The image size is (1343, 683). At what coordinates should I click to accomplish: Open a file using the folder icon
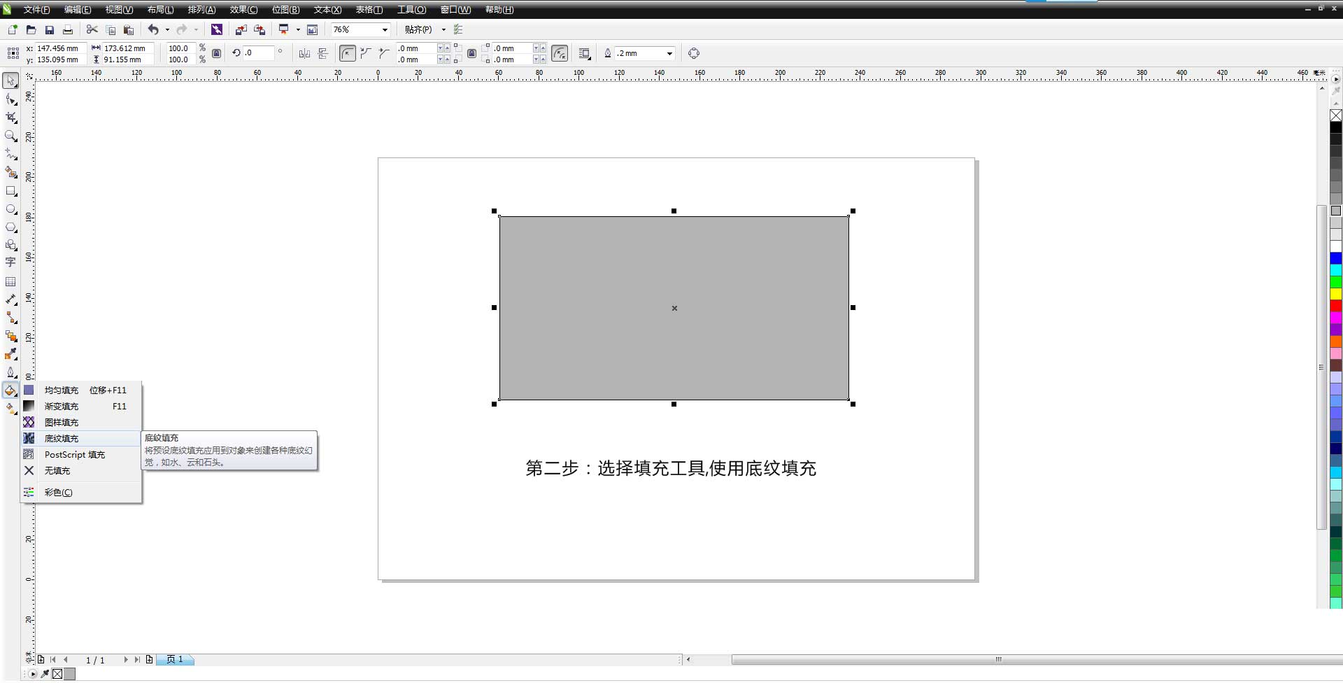(x=31, y=29)
